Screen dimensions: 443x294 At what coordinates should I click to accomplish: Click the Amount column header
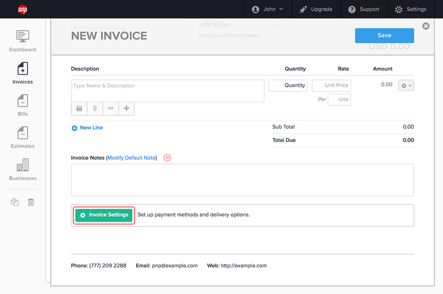[383, 69]
